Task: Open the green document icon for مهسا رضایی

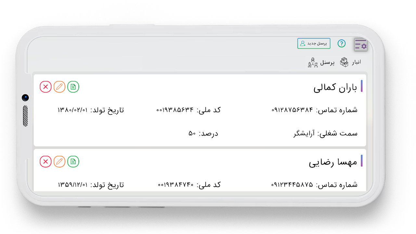Action: (73, 162)
